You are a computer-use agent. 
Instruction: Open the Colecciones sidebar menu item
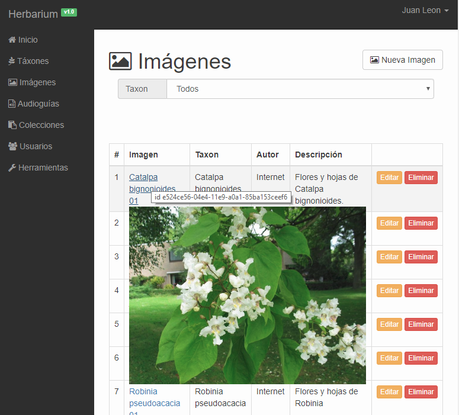41,125
